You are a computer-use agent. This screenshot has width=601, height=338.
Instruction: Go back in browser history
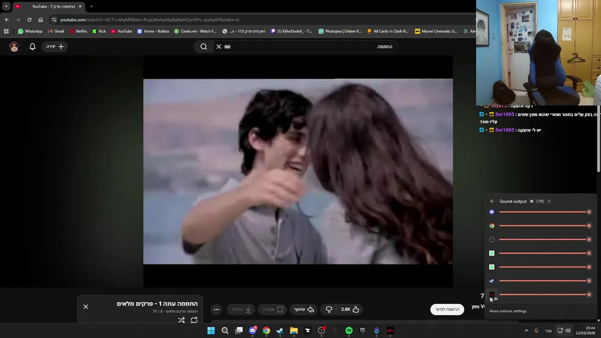(x=7, y=20)
